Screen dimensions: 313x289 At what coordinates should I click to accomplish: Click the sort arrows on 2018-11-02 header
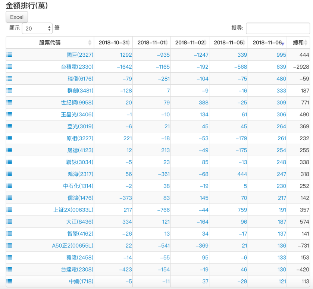[x=206, y=43]
